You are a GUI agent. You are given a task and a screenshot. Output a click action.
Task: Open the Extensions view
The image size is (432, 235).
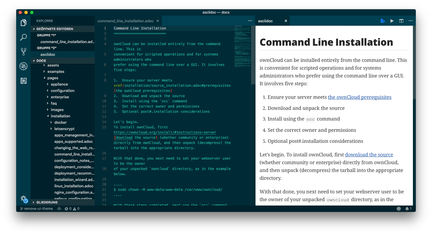[x=23, y=81]
